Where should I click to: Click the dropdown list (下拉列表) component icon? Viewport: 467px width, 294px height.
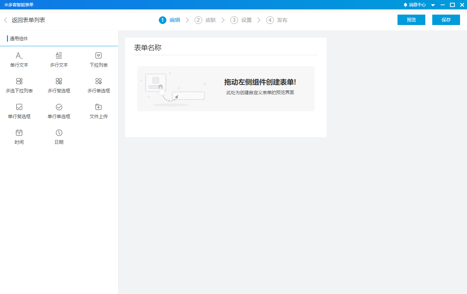point(99,56)
